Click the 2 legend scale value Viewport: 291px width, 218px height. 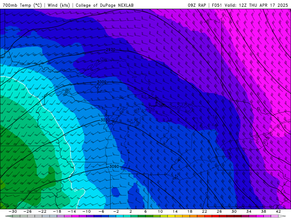[x=131, y=211]
